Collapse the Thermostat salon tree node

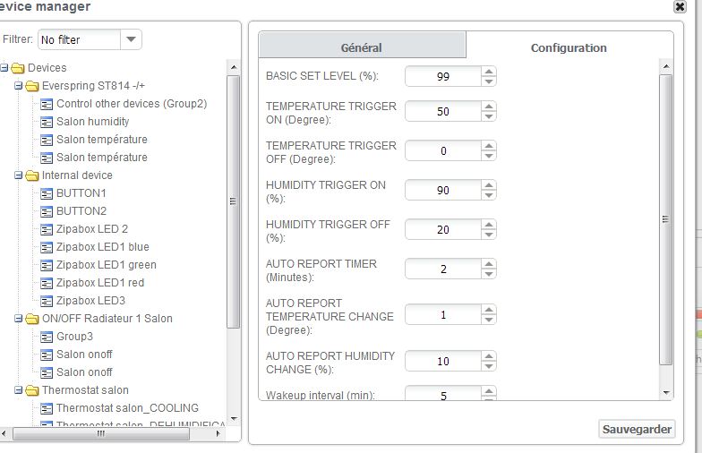(19, 390)
